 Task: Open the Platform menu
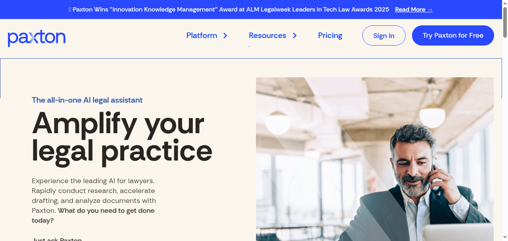tap(202, 36)
